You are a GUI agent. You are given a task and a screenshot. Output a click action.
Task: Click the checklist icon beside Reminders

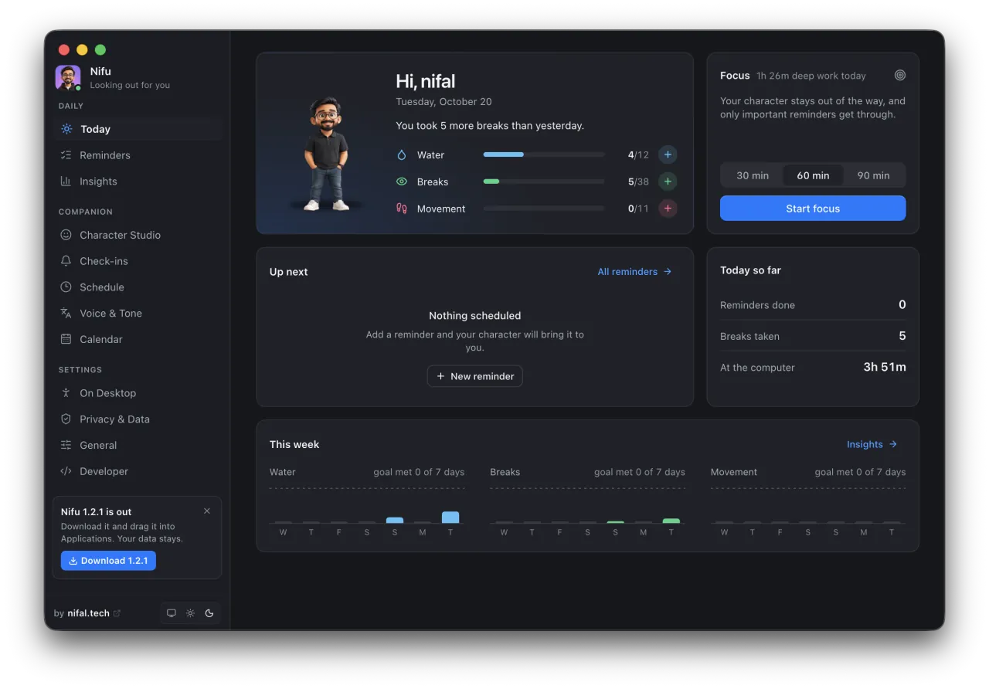pos(66,155)
